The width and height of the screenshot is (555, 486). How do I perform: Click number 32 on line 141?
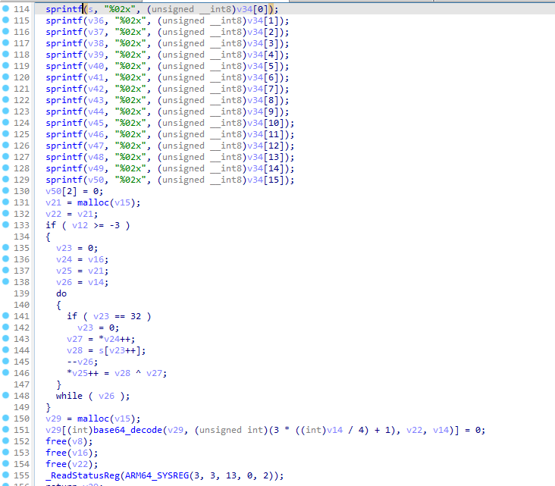coord(136,316)
